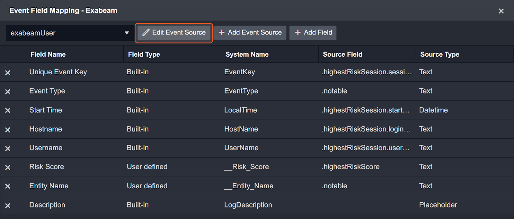Viewport: 514px width, 219px height.
Task: Click the UserName system name cell
Action: pos(241,148)
